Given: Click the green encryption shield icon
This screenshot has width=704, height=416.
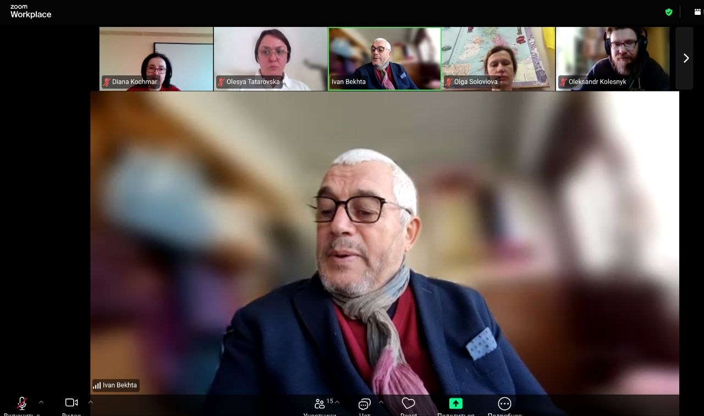Looking at the screenshot, I should [669, 12].
